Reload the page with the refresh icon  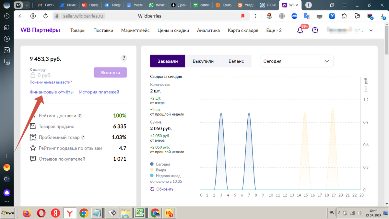[45, 16]
